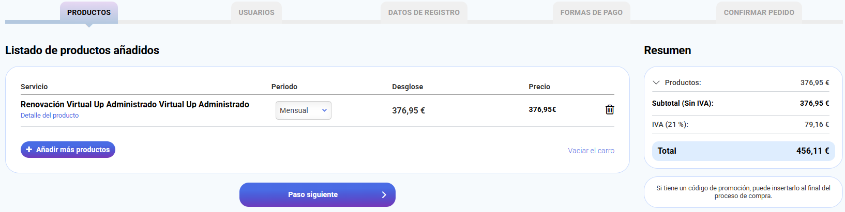
Task: Click the Total amount 456,11 €
Action: (812, 151)
